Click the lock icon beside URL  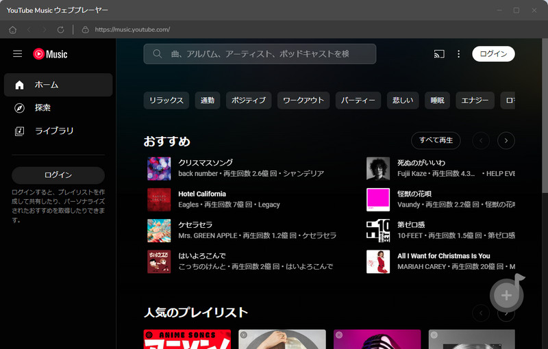85,29
